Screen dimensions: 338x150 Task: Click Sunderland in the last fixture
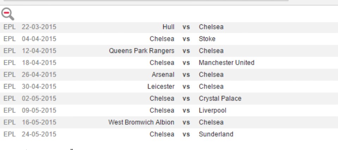(216, 134)
